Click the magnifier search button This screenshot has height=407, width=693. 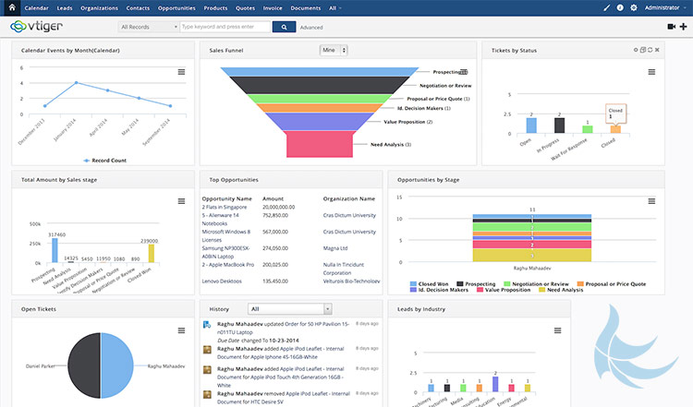click(x=284, y=27)
